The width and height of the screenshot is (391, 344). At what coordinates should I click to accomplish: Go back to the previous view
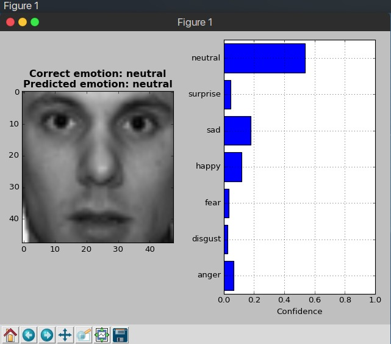(29, 335)
